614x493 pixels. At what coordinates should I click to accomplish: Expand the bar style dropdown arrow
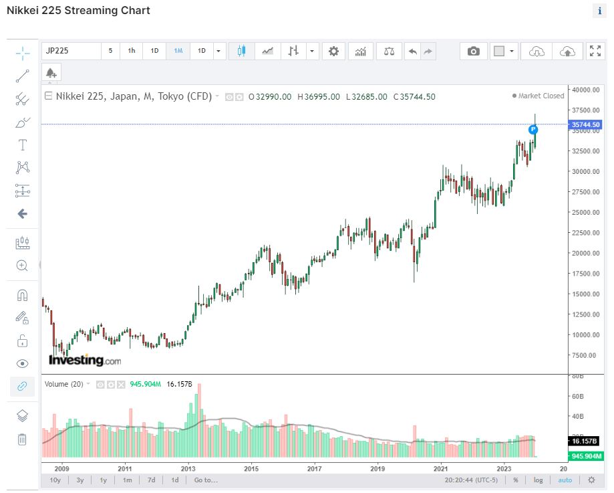coord(312,51)
